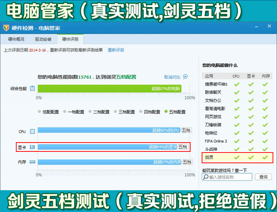The height and width of the screenshot is (212, 277).
Task: Click the 能玩某款游戏吗？查一下 label
Action: point(224,170)
